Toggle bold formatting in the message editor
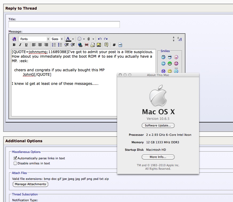Image resolution: width=233 pixels, height=202 pixels. click(14, 45)
